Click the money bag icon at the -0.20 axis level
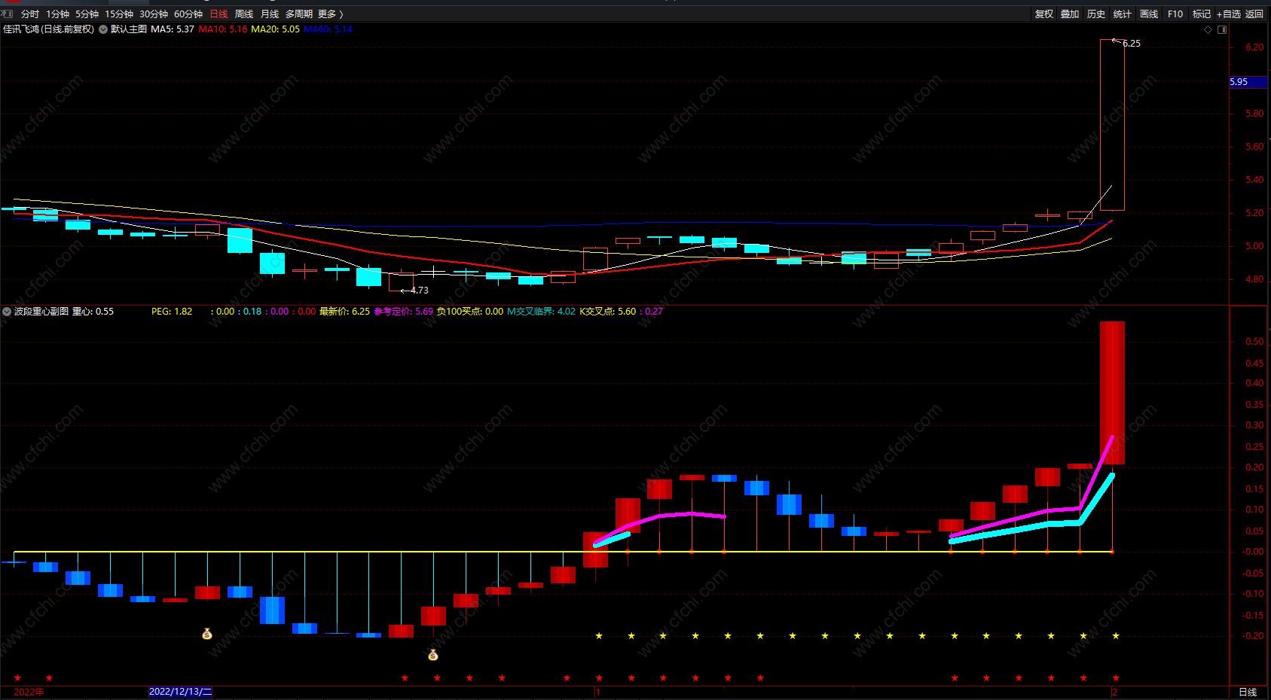The image size is (1271, 700). pos(207,635)
